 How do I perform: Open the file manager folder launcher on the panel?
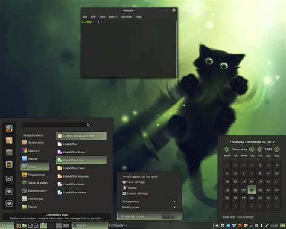point(24,225)
